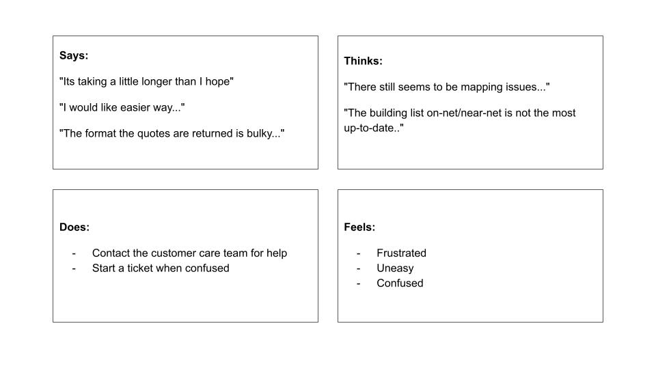This screenshot has height=369, width=656.
Task: Click the "Confused" bullet item
Action: (400, 283)
